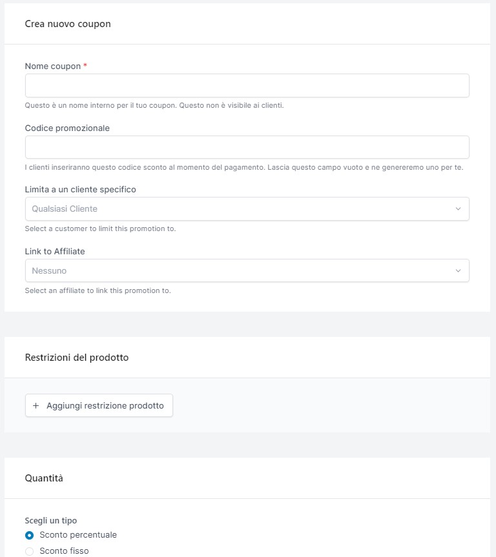Click the Codice promozionale field label

coord(67,128)
